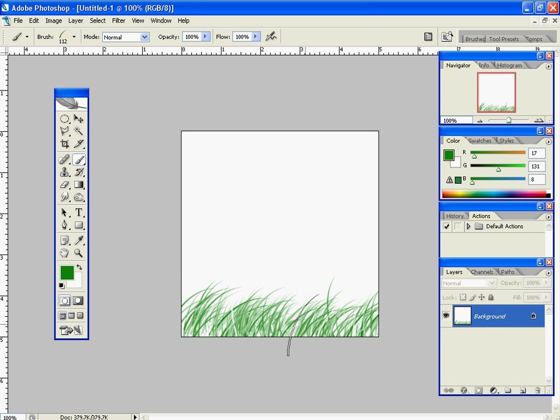The height and width of the screenshot is (420, 560).
Task: Toggle the airbrush option in options bar
Action: (271, 36)
